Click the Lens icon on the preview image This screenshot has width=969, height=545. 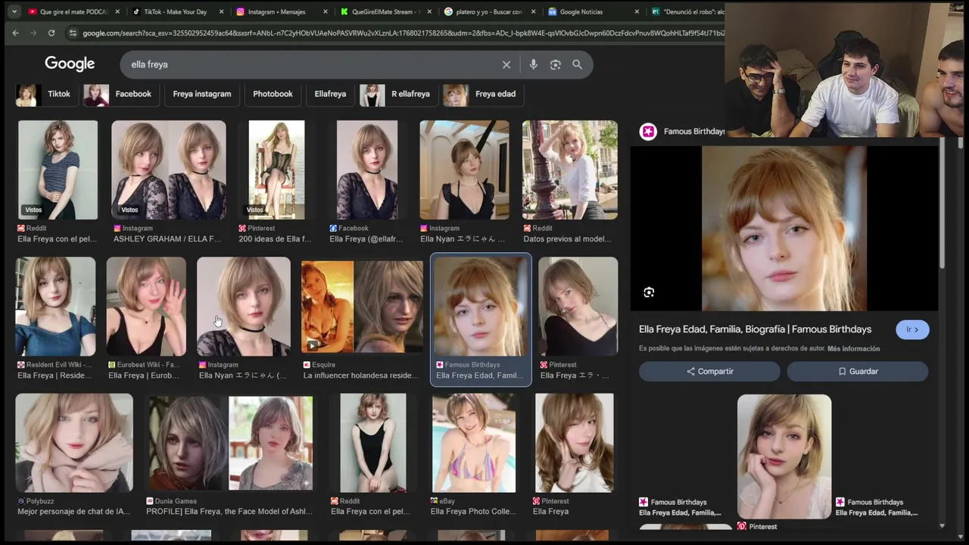(649, 292)
